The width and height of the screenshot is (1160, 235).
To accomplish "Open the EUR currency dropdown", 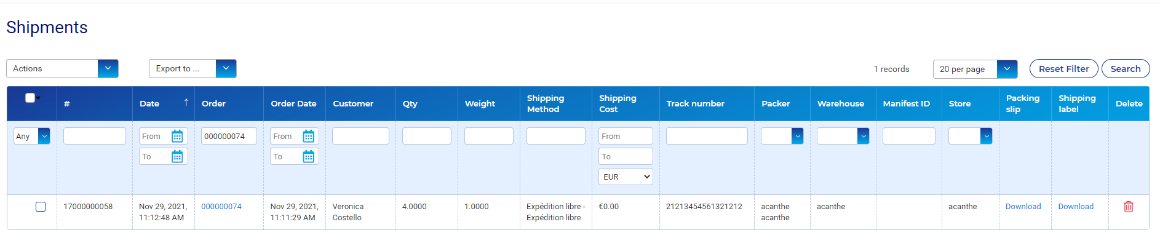I will (626, 177).
